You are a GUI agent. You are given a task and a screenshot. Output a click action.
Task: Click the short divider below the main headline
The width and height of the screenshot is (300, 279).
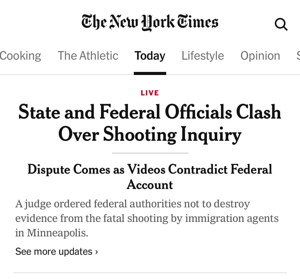(150, 153)
